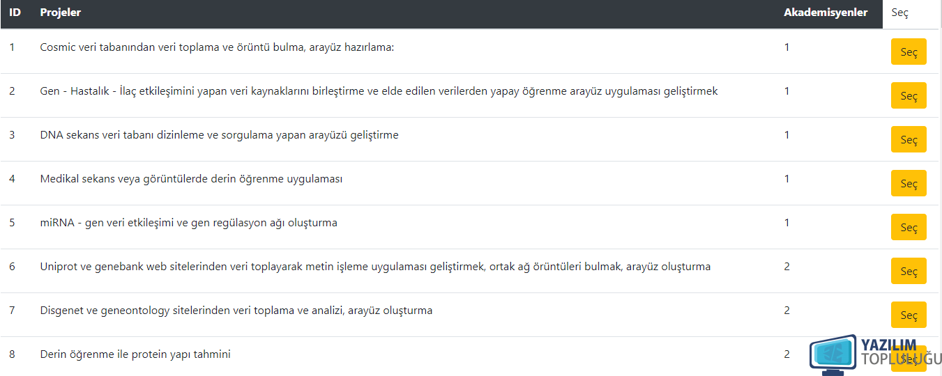Click the Disgenet ve geneontology project text
This screenshot has height=376, width=942.
click(236, 311)
